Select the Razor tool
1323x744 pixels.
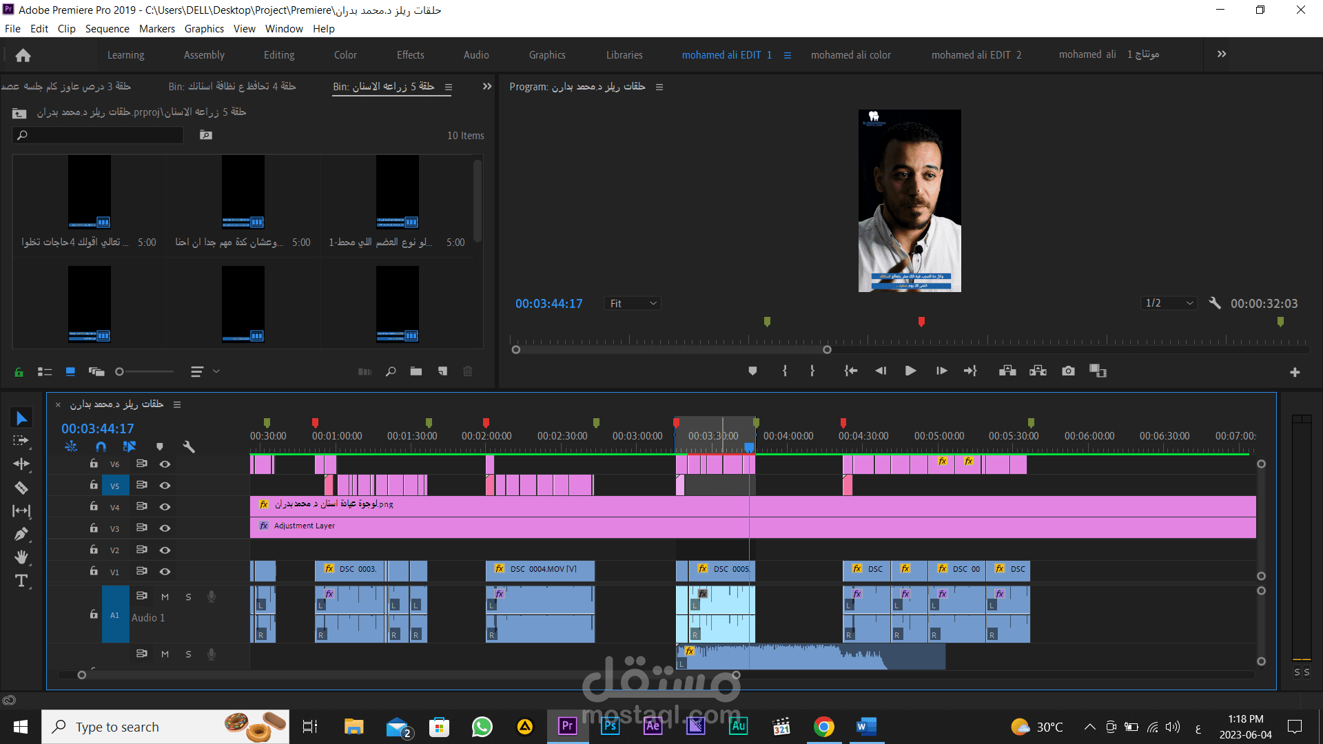click(21, 488)
